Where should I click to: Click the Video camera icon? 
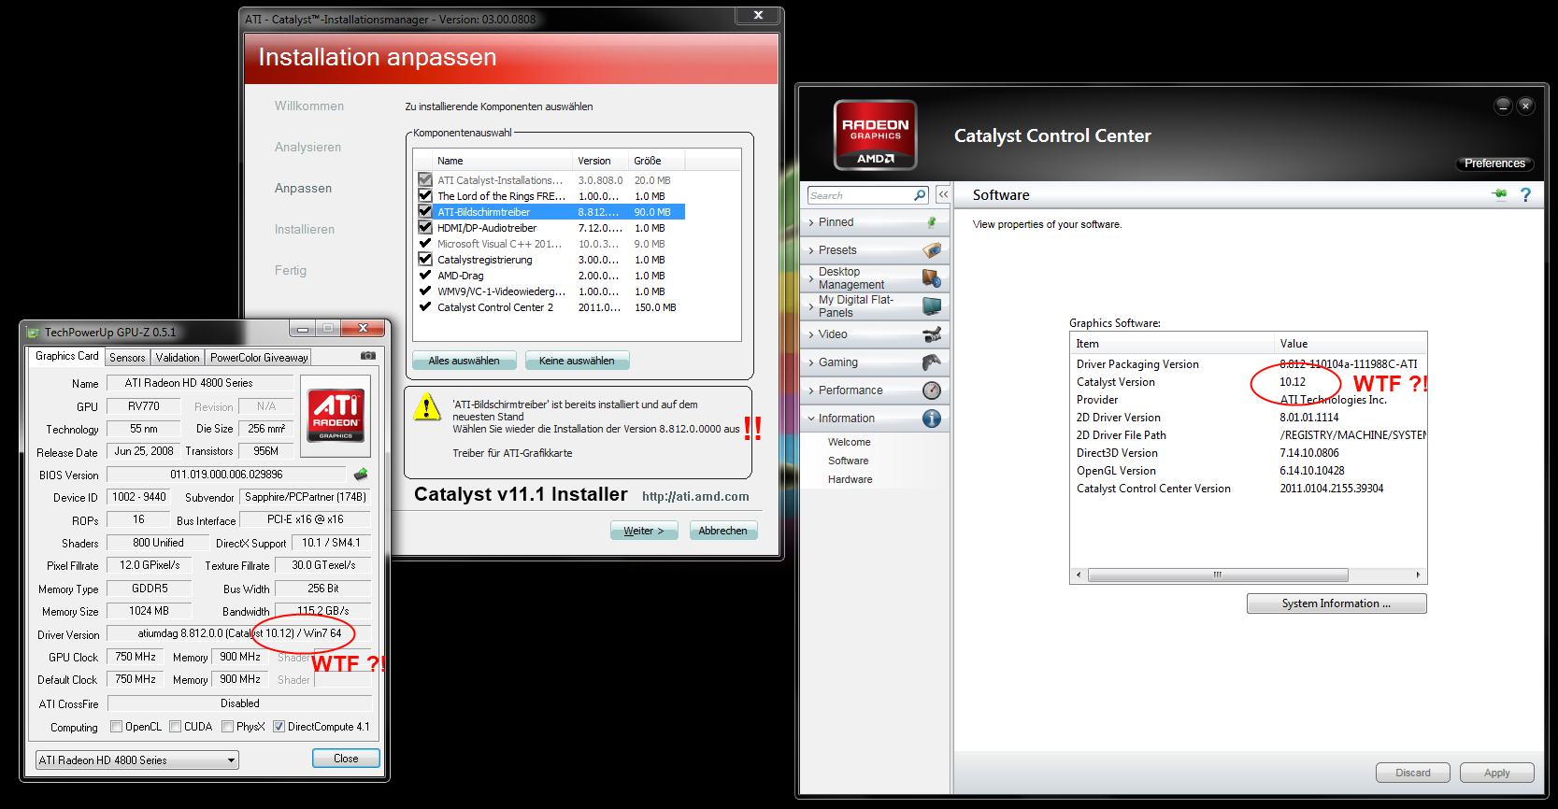[x=932, y=334]
